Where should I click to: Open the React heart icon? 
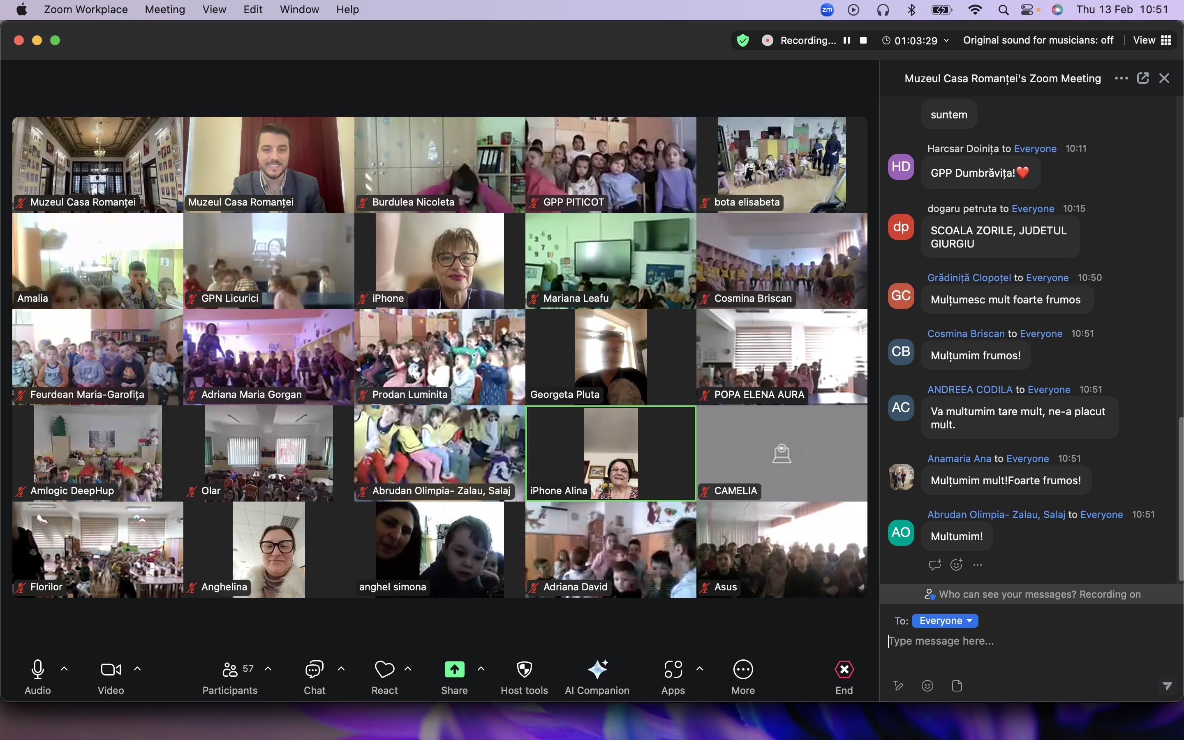point(384,670)
